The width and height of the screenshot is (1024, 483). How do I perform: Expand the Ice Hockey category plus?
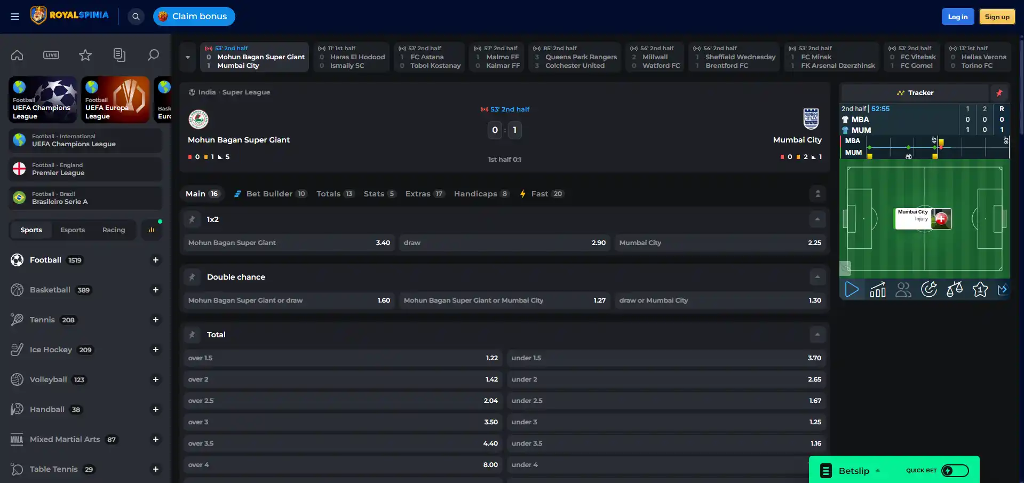pos(156,350)
